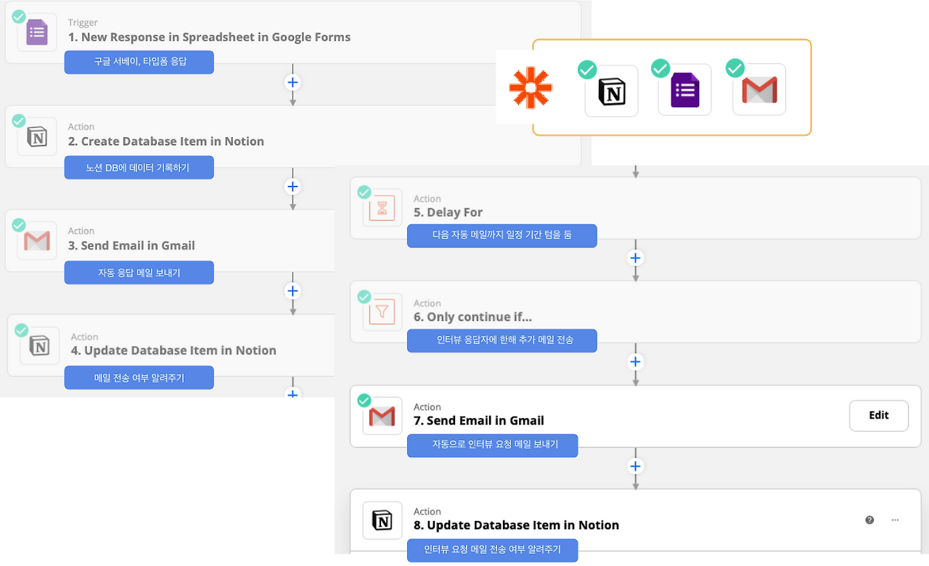Add a step below the Delay For step
Viewport: 929px width, 566px height.
point(636,258)
